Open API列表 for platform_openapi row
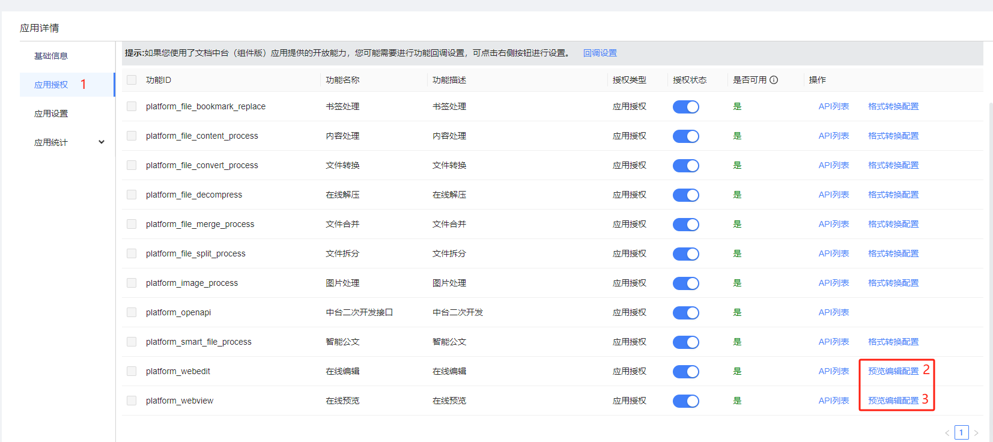The image size is (993, 442). pos(833,312)
